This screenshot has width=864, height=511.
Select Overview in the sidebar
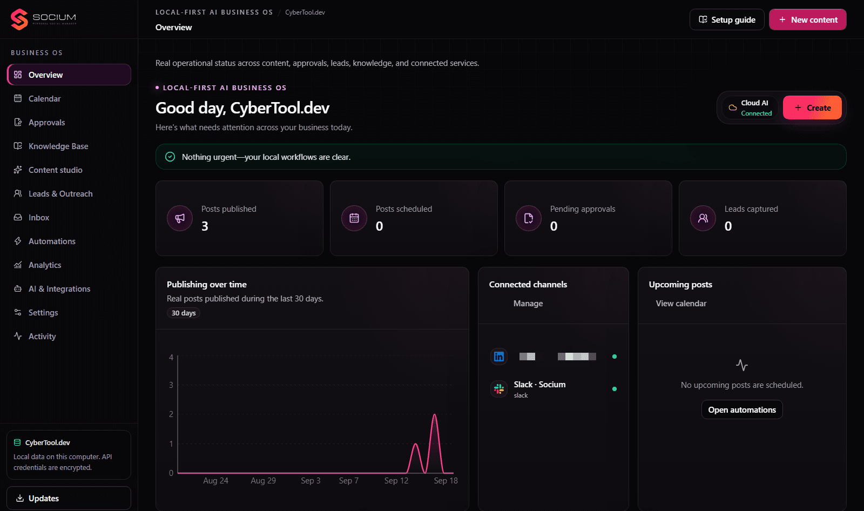[69, 75]
